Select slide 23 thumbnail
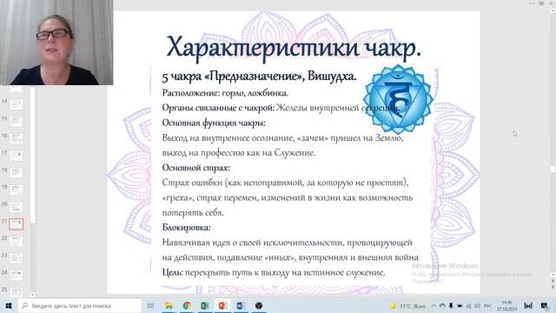 tap(16, 258)
